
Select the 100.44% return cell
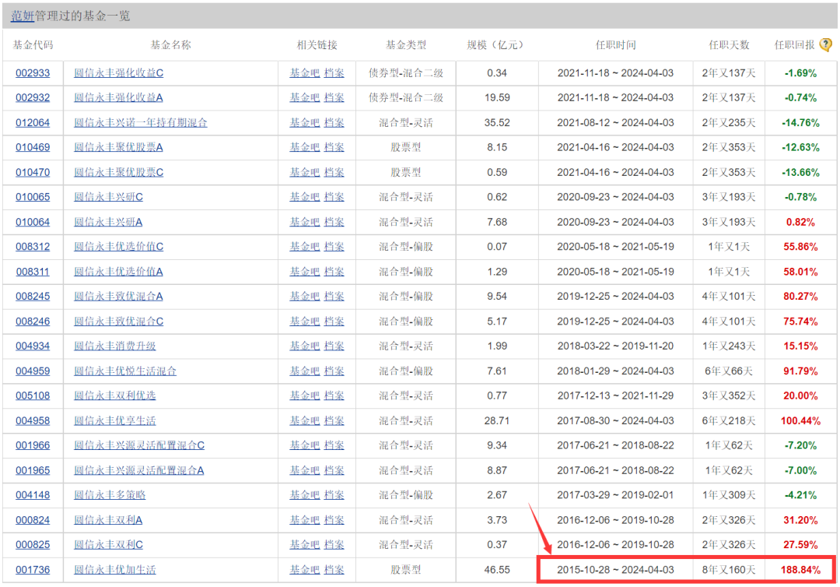(800, 421)
